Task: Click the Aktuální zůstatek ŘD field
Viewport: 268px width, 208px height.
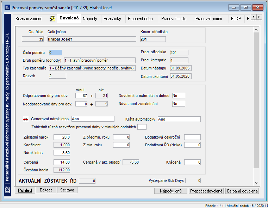Action: (87, 181)
